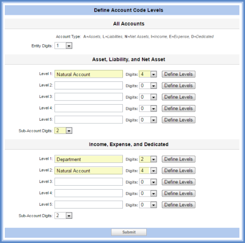Image resolution: width=245 pixels, height=243 pixels.
Task: Open Digits dropdown for Asset section Level 2
Action: click(148, 85)
